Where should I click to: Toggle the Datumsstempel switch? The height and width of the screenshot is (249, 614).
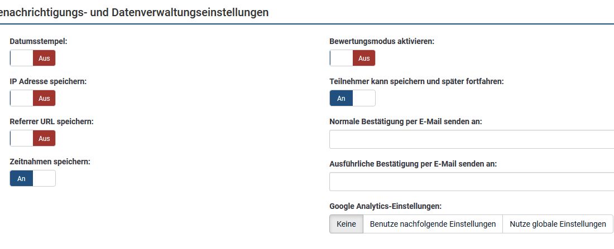point(32,58)
